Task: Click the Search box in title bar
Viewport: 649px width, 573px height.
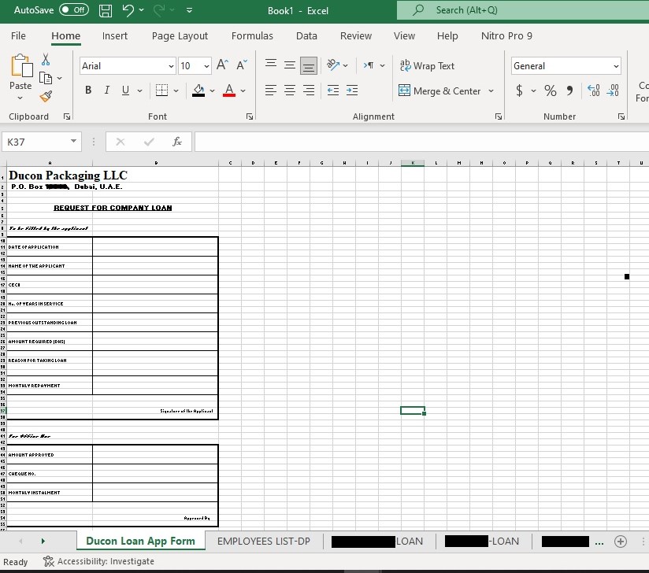Action: [x=520, y=10]
